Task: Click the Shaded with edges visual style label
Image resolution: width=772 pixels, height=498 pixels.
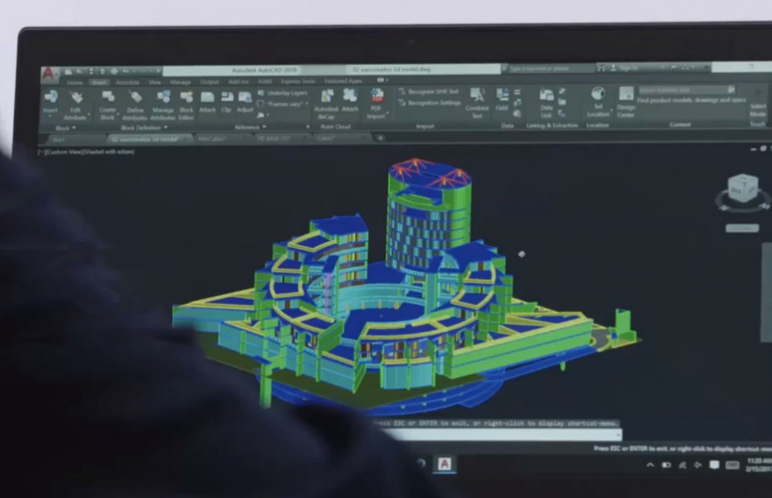Action: click(111, 152)
